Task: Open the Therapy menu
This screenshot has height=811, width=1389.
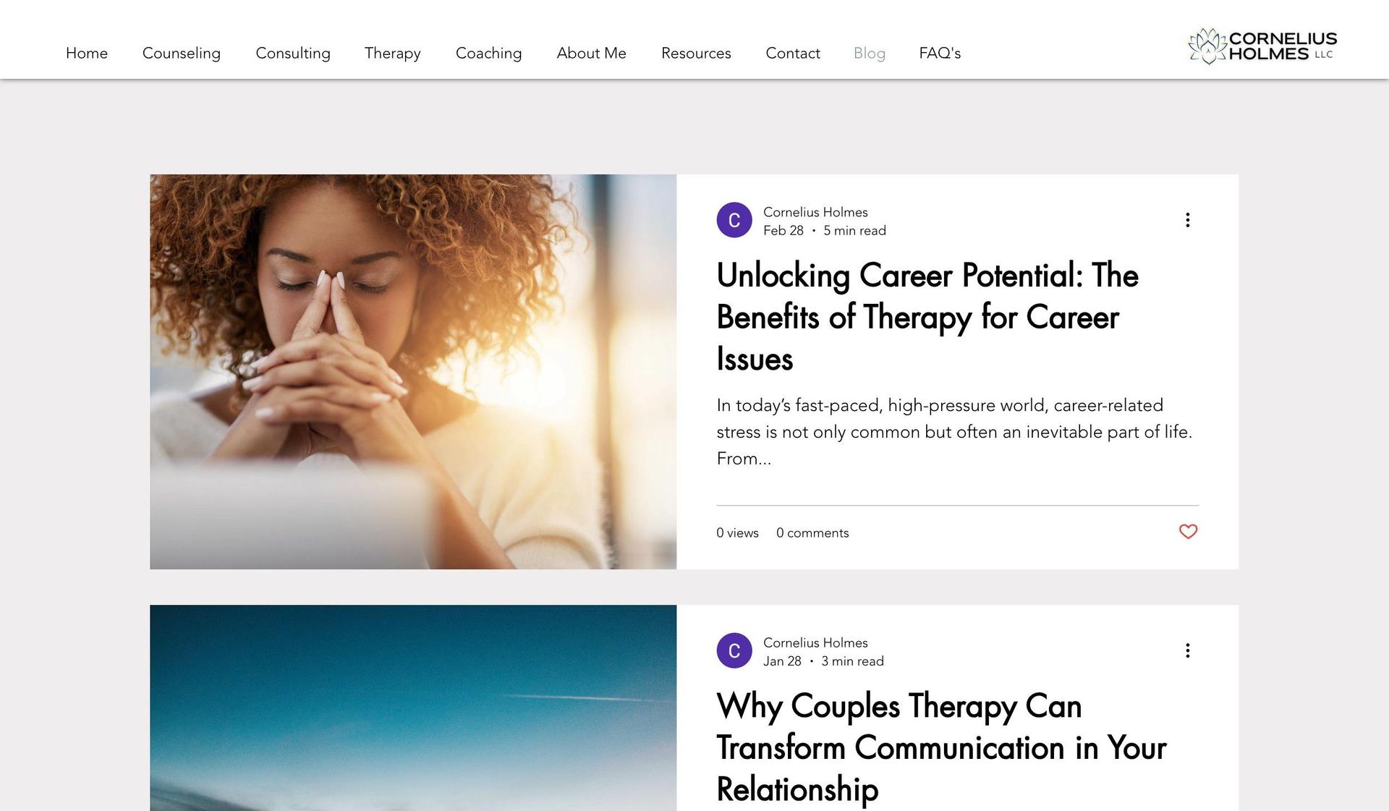Action: click(x=393, y=54)
